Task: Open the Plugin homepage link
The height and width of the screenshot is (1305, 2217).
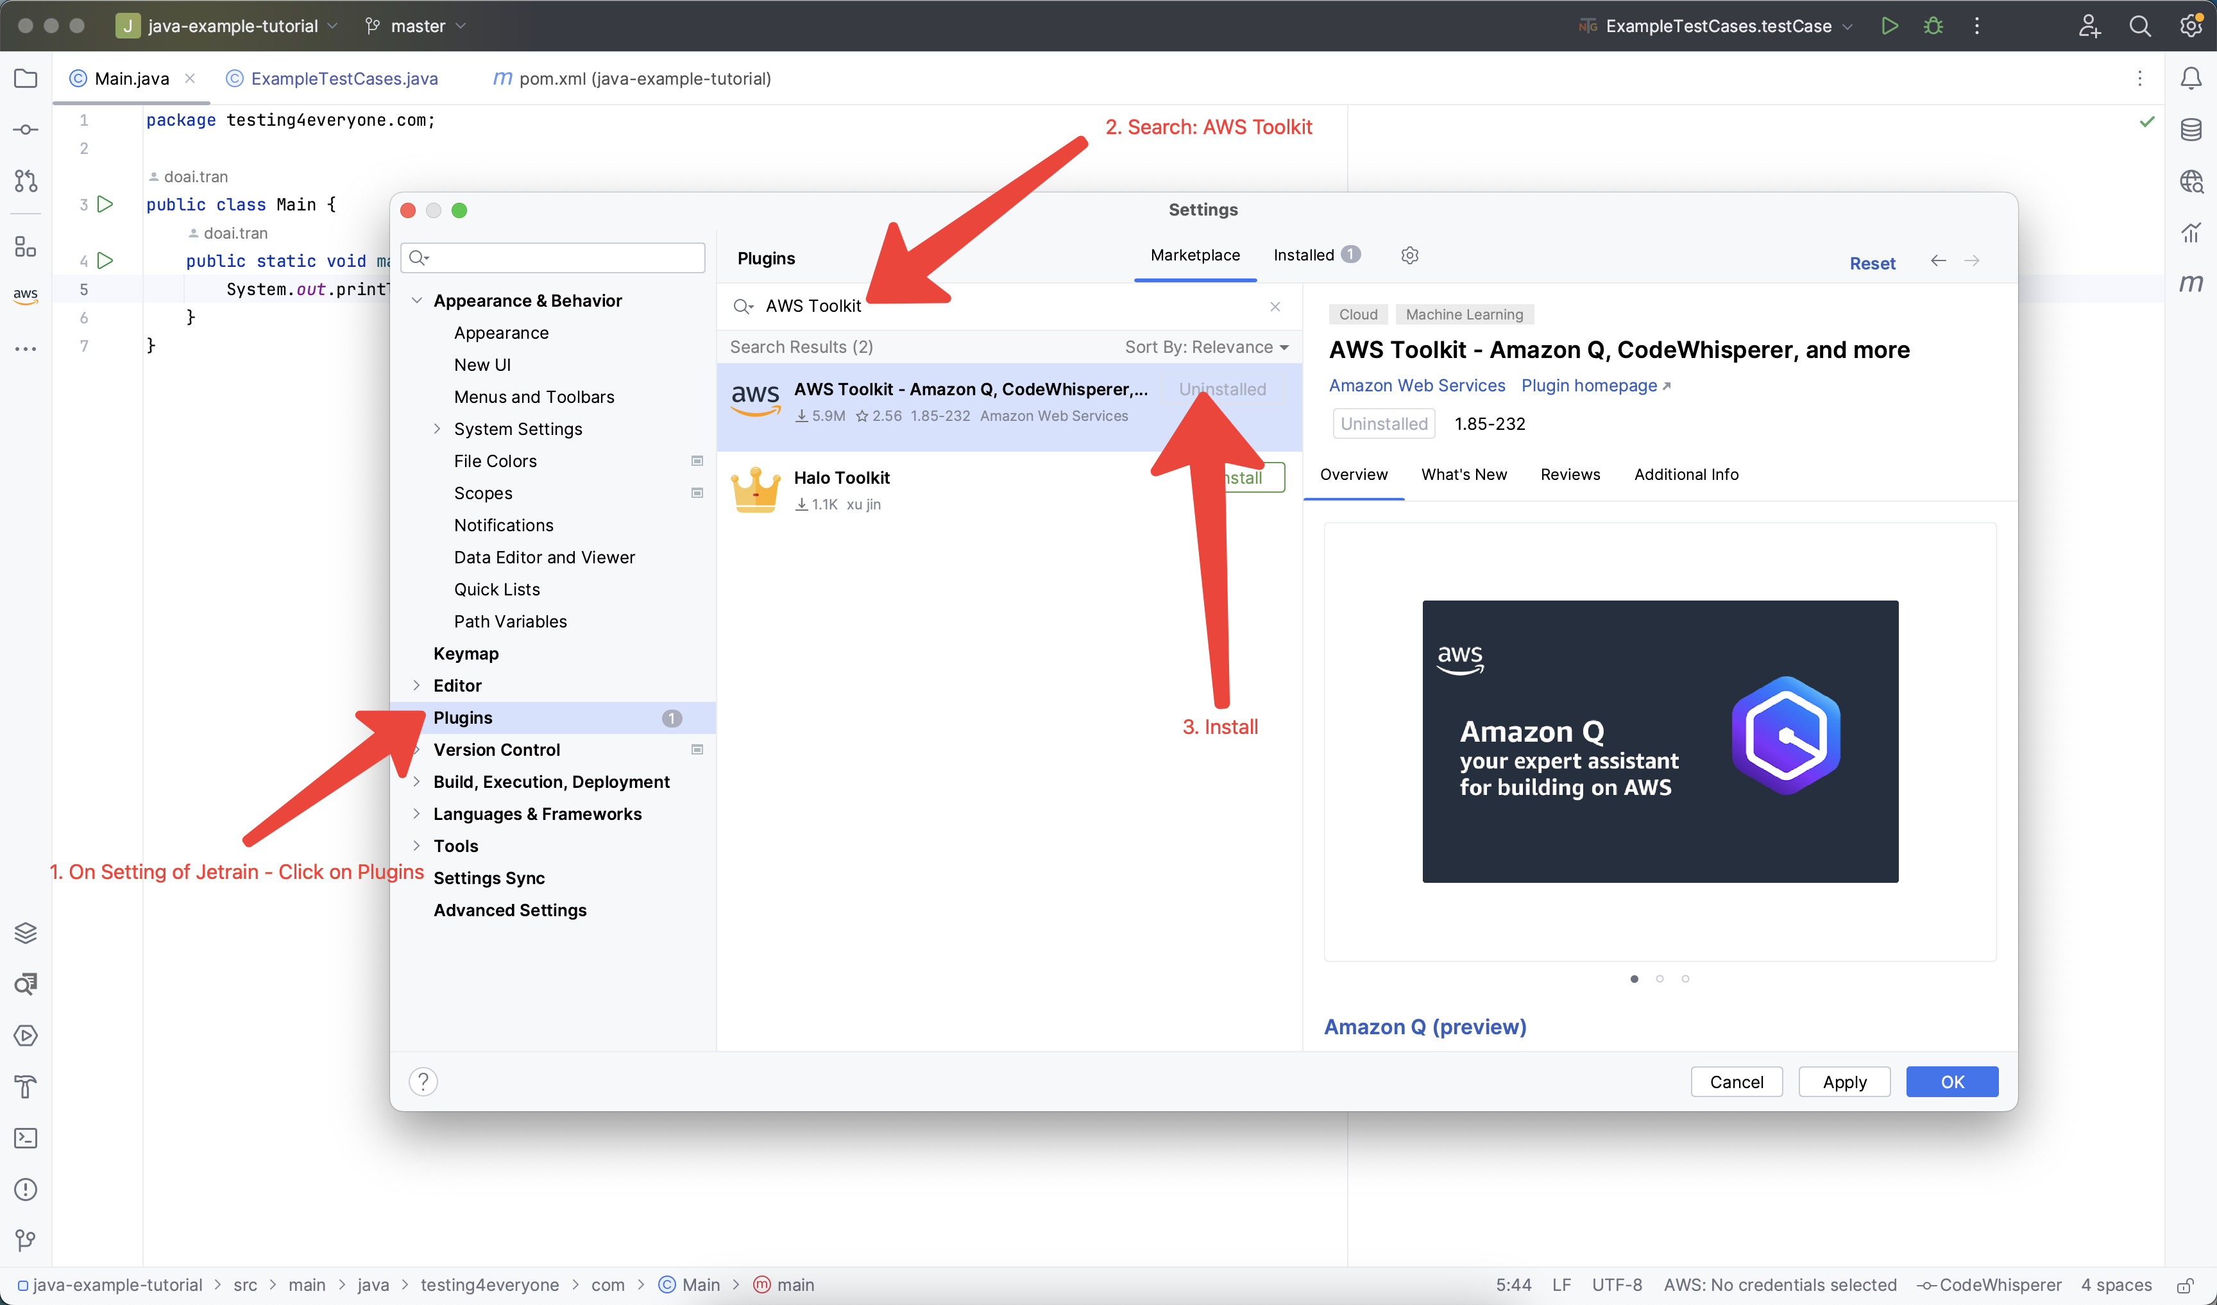Action: [x=1596, y=386]
